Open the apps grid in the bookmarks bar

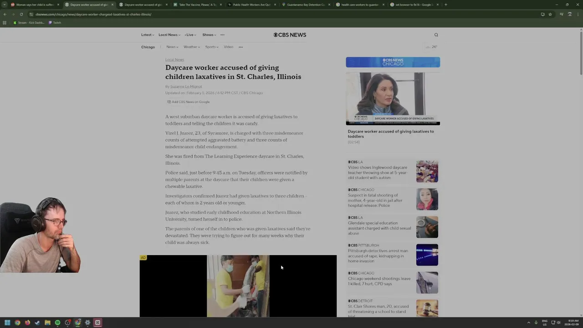click(x=5, y=22)
